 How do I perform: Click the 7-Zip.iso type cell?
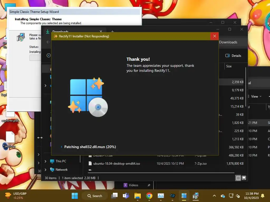tap(200, 164)
